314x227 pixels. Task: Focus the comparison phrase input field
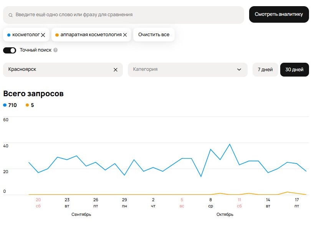pos(127,15)
